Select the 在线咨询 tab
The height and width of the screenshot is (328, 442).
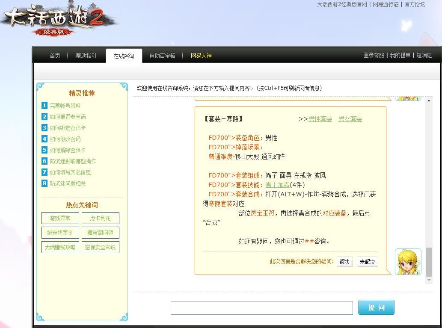pos(124,56)
